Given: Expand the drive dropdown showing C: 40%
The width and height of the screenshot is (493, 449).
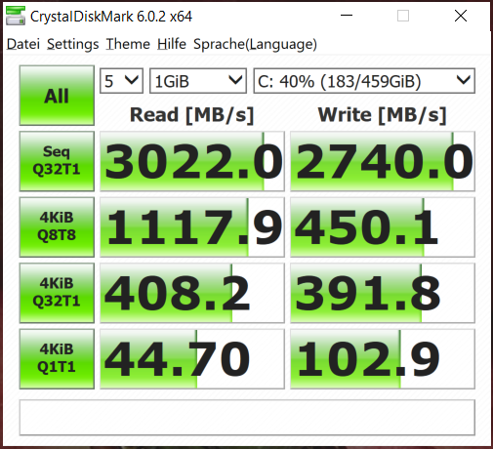Looking at the screenshot, I should [364, 81].
